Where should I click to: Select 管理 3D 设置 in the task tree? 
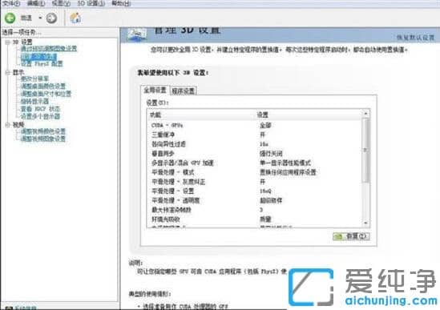tap(38, 56)
